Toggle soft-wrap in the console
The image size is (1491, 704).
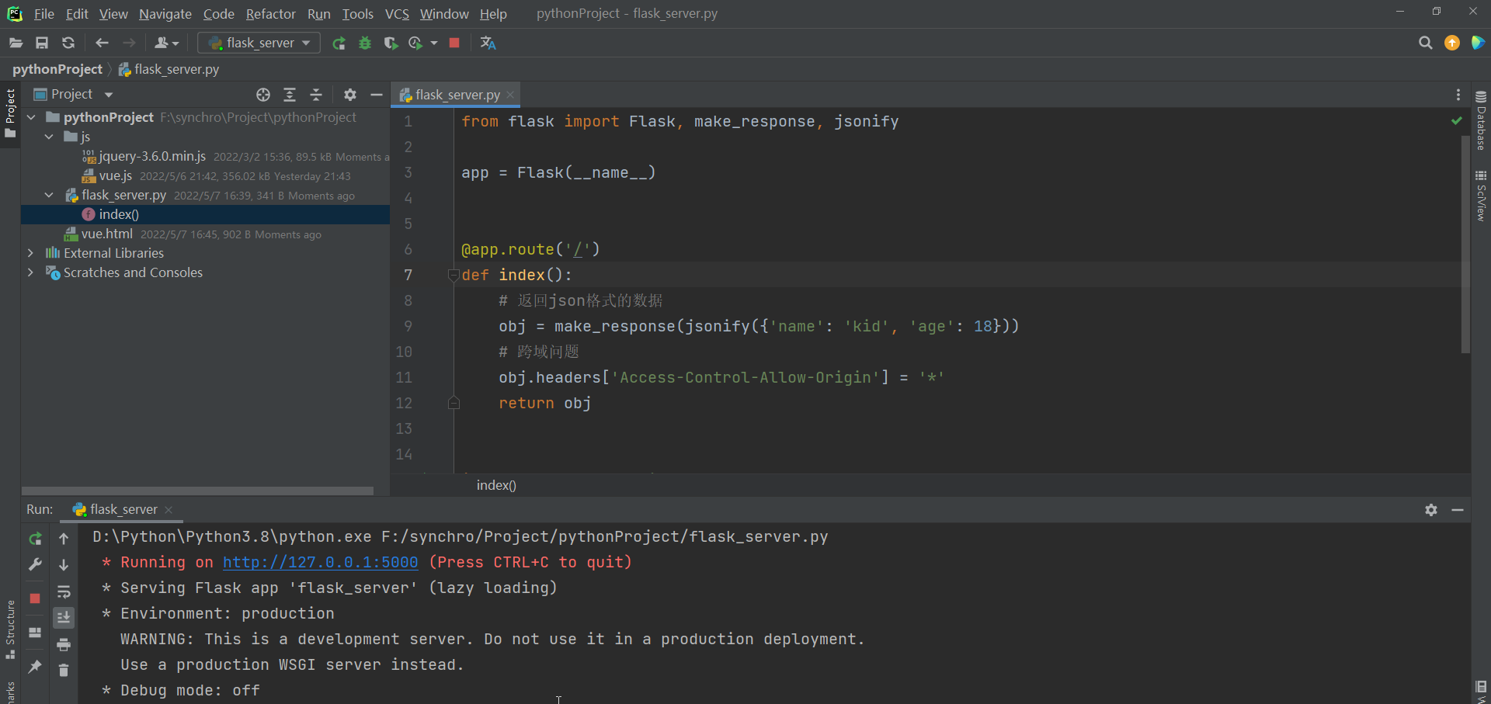pos(64,591)
